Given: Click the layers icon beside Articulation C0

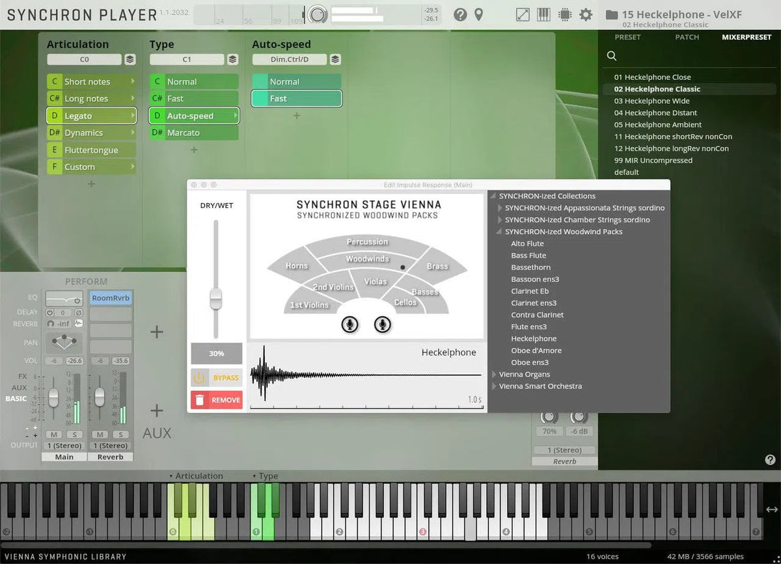Looking at the screenshot, I should 130,60.
